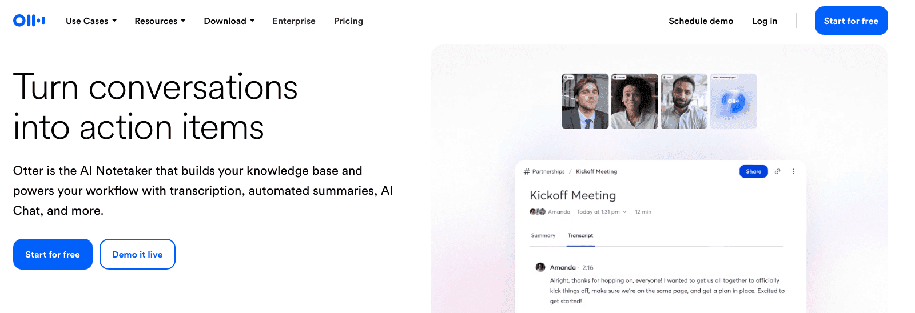Viewport: 915px width, 313px height.
Task: Select the man in suit video tile
Action: (x=585, y=101)
